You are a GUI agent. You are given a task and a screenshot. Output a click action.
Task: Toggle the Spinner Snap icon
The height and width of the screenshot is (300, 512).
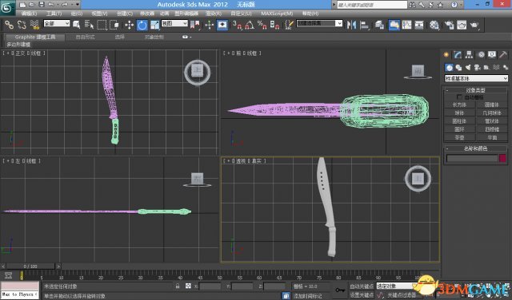275,25
